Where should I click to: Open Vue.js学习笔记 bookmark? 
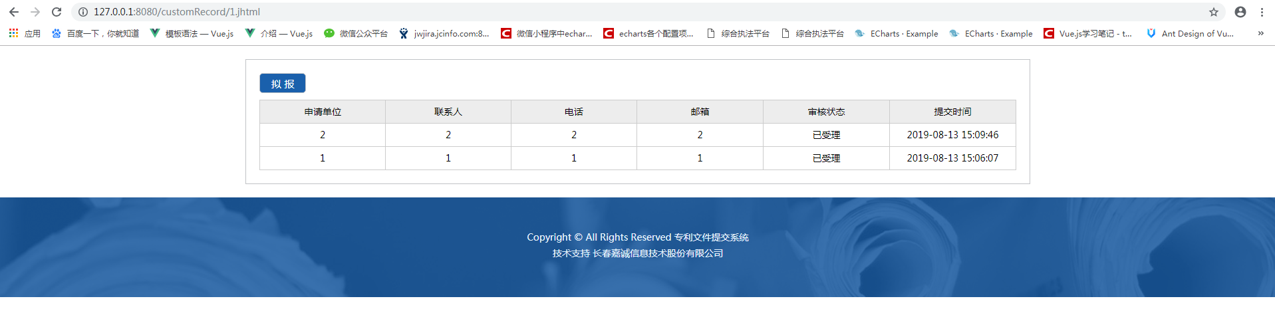point(1088,33)
